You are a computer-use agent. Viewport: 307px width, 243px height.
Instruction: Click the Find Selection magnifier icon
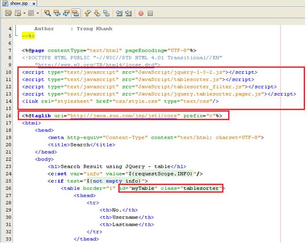(48, 13)
